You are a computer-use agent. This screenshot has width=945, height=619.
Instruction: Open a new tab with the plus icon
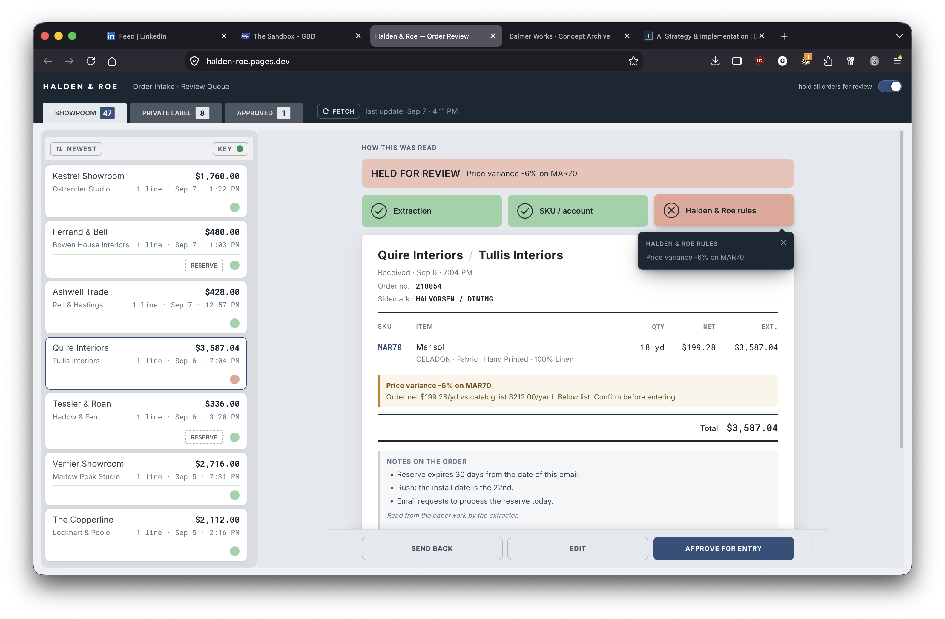[x=784, y=36]
